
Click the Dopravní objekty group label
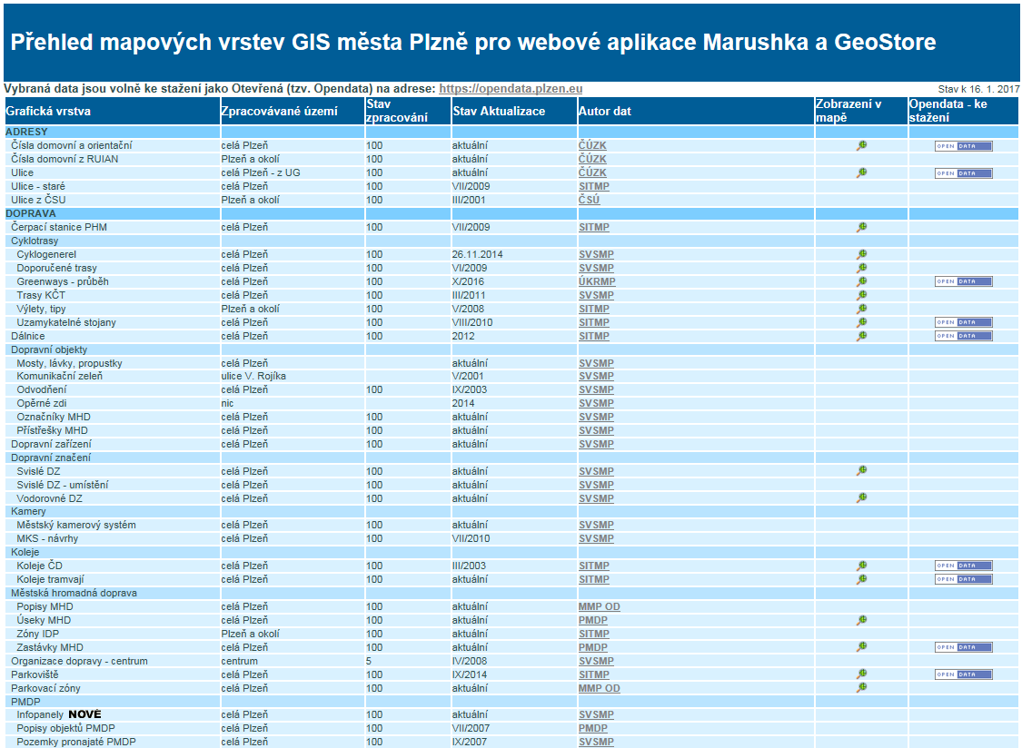49,349
